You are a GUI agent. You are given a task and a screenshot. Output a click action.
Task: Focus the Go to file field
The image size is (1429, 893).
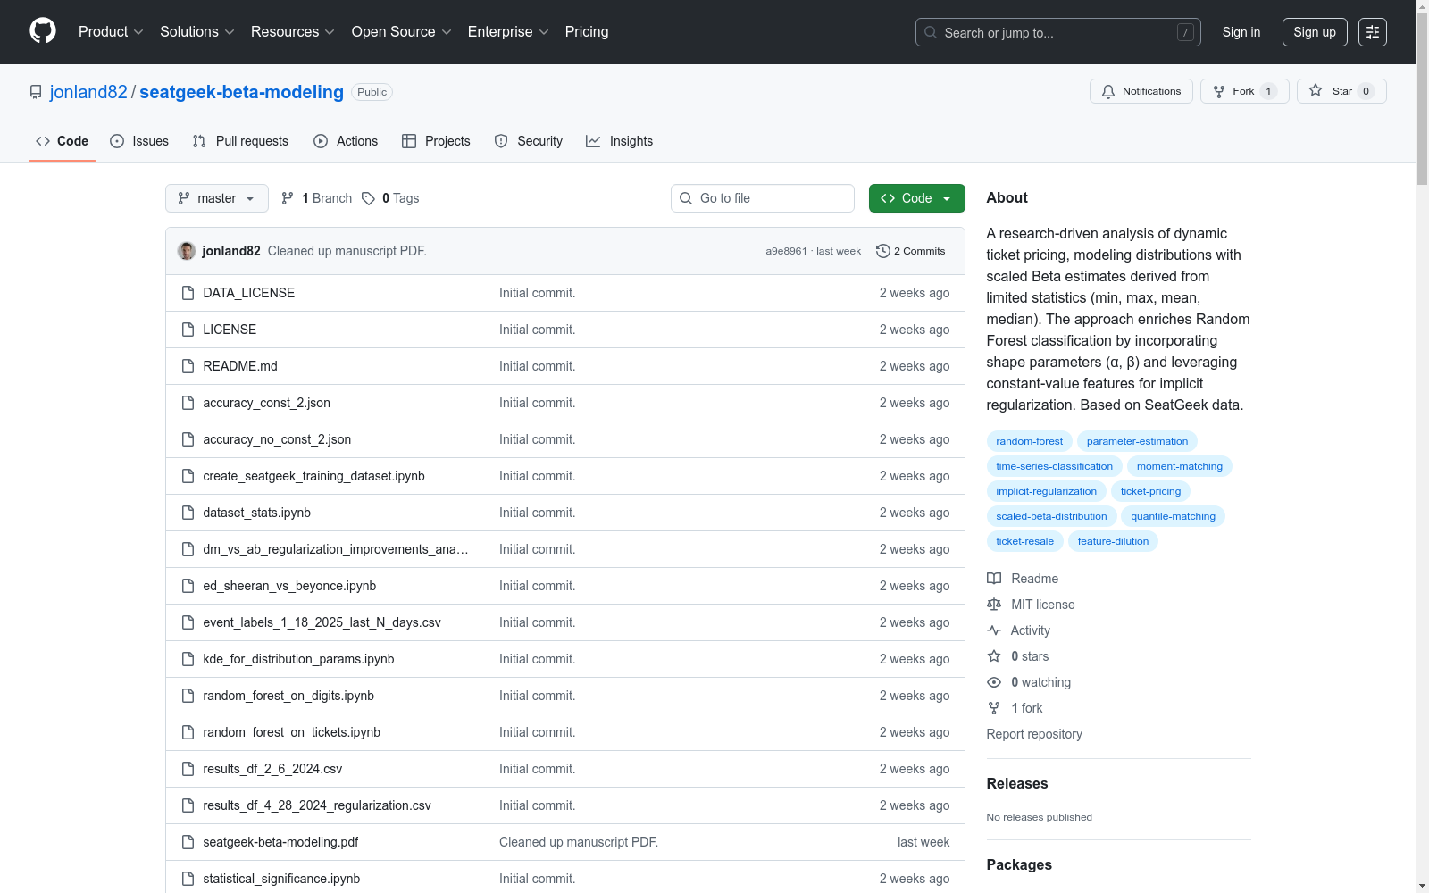click(x=763, y=198)
